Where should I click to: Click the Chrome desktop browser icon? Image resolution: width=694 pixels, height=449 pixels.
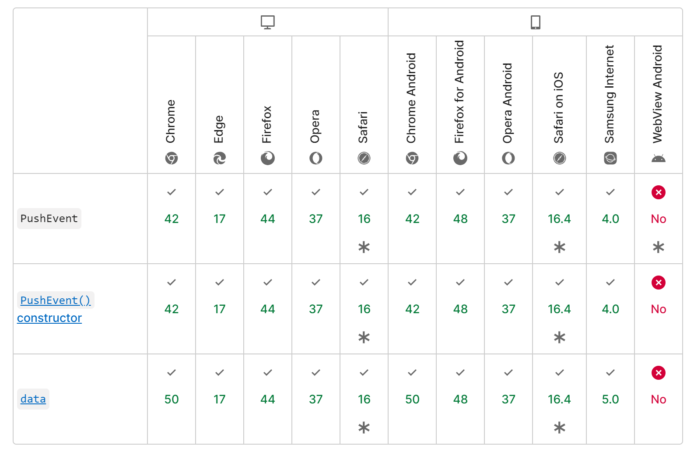172,158
